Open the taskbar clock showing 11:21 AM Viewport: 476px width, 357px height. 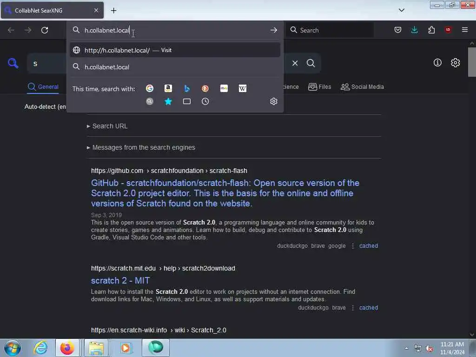[452, 348]
